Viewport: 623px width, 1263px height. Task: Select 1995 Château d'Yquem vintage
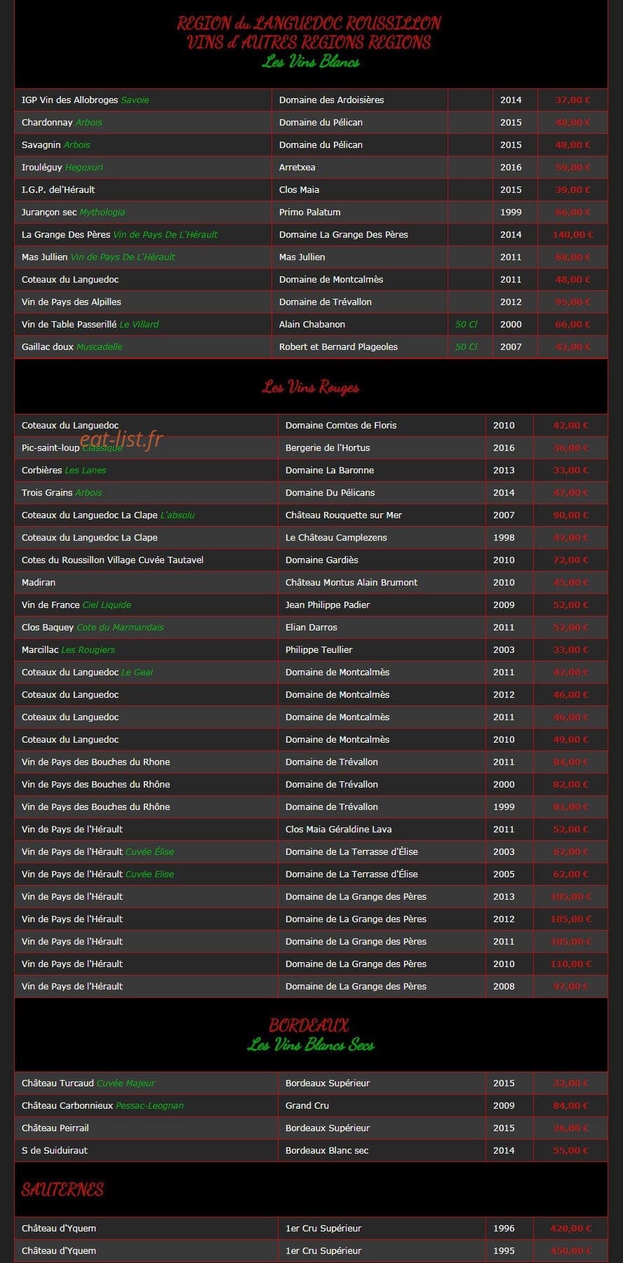point(504,1250)
